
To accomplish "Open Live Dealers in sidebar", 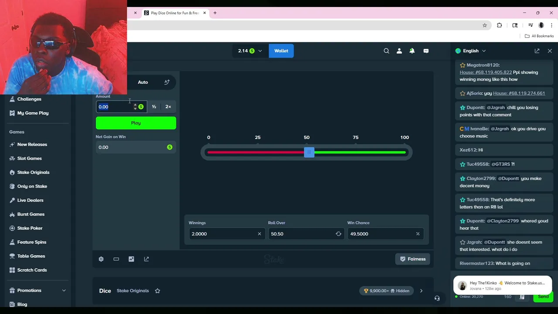I will 30,200.
